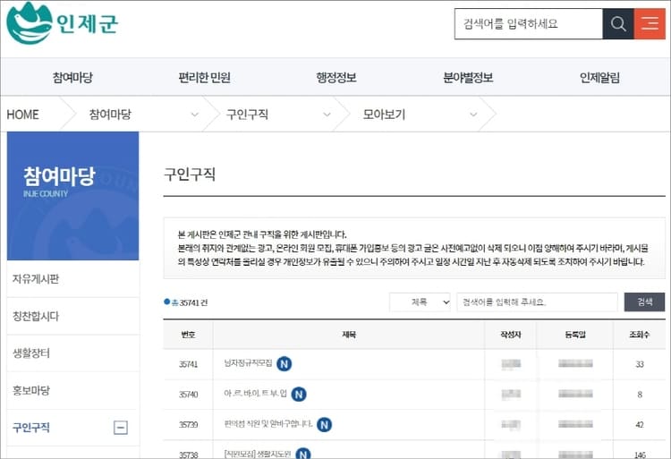The height and width of the screenshot is (459, 671).
Task: Click the N new badge on post 35740
Action: [x=299, y=394]
